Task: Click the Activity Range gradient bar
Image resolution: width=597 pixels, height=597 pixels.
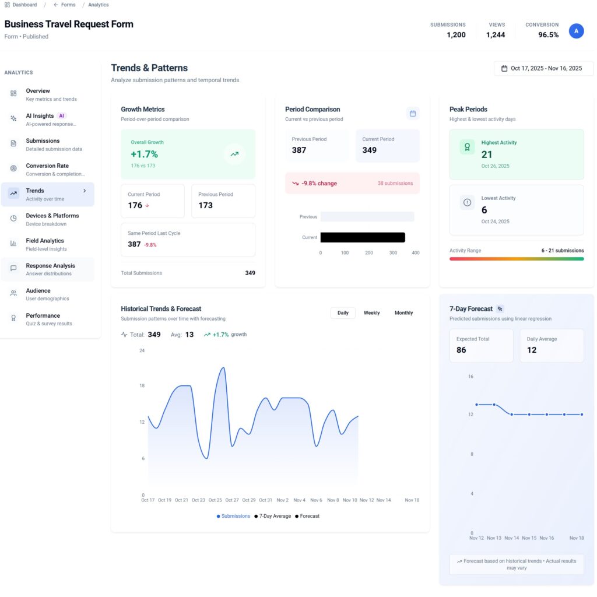Action: (x=516, y=258)
